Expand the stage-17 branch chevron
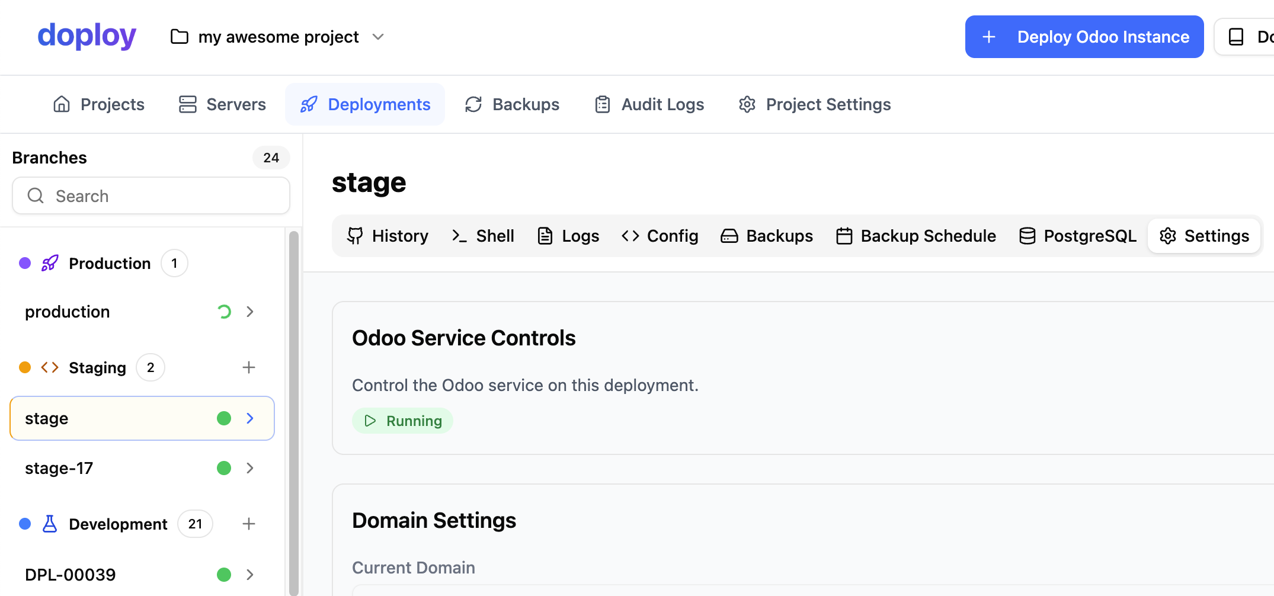Image resolution: width=1274 pixels, height=596 pixels. point(250,468)
